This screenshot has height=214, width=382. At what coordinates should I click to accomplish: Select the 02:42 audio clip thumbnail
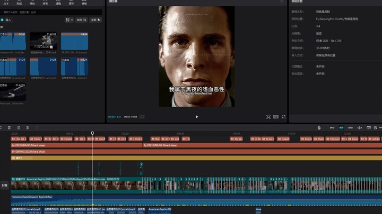[x=13, y=41]
